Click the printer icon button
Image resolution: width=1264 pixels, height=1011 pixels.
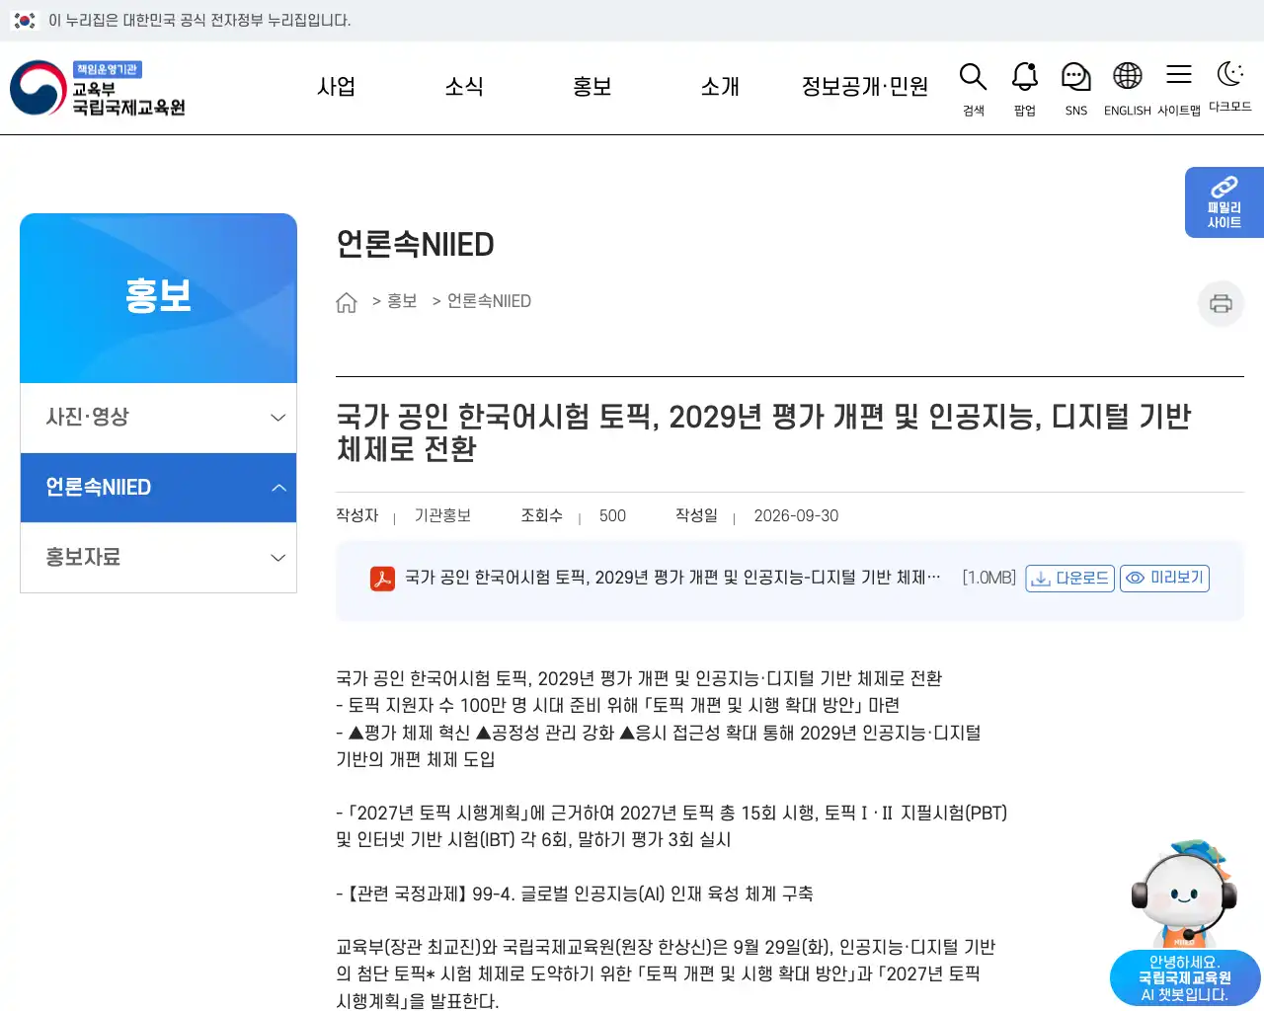pos(1221,303)
